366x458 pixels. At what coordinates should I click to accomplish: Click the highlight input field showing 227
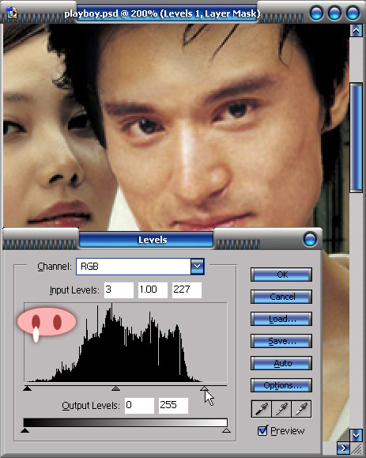coord(187,290)
